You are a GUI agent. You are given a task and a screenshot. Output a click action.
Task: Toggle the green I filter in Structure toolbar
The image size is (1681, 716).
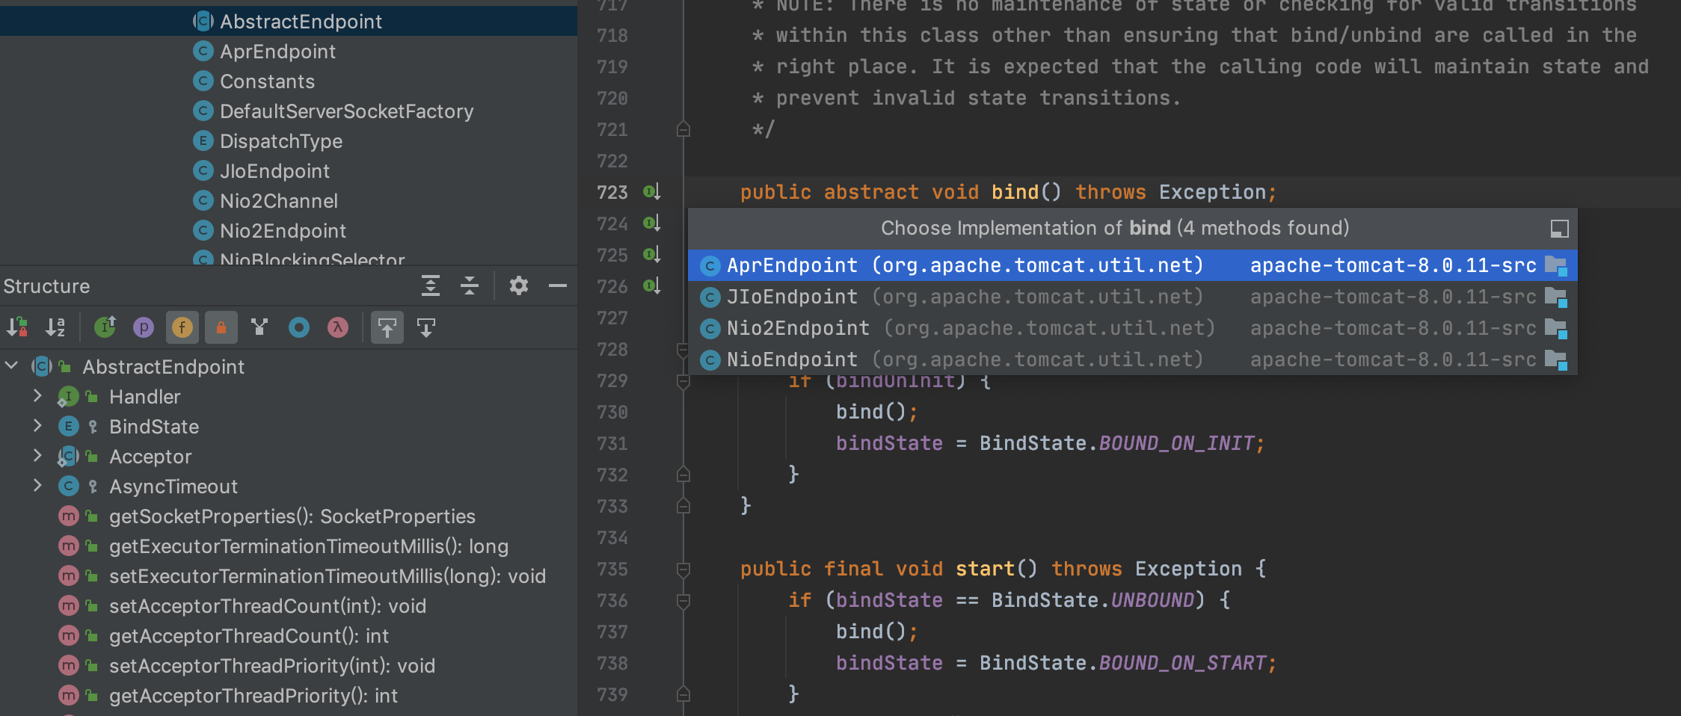click(105, 327)
